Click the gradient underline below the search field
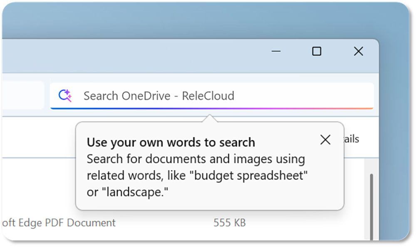This screenshot has width=416, height=247. (x=212, y=109)
